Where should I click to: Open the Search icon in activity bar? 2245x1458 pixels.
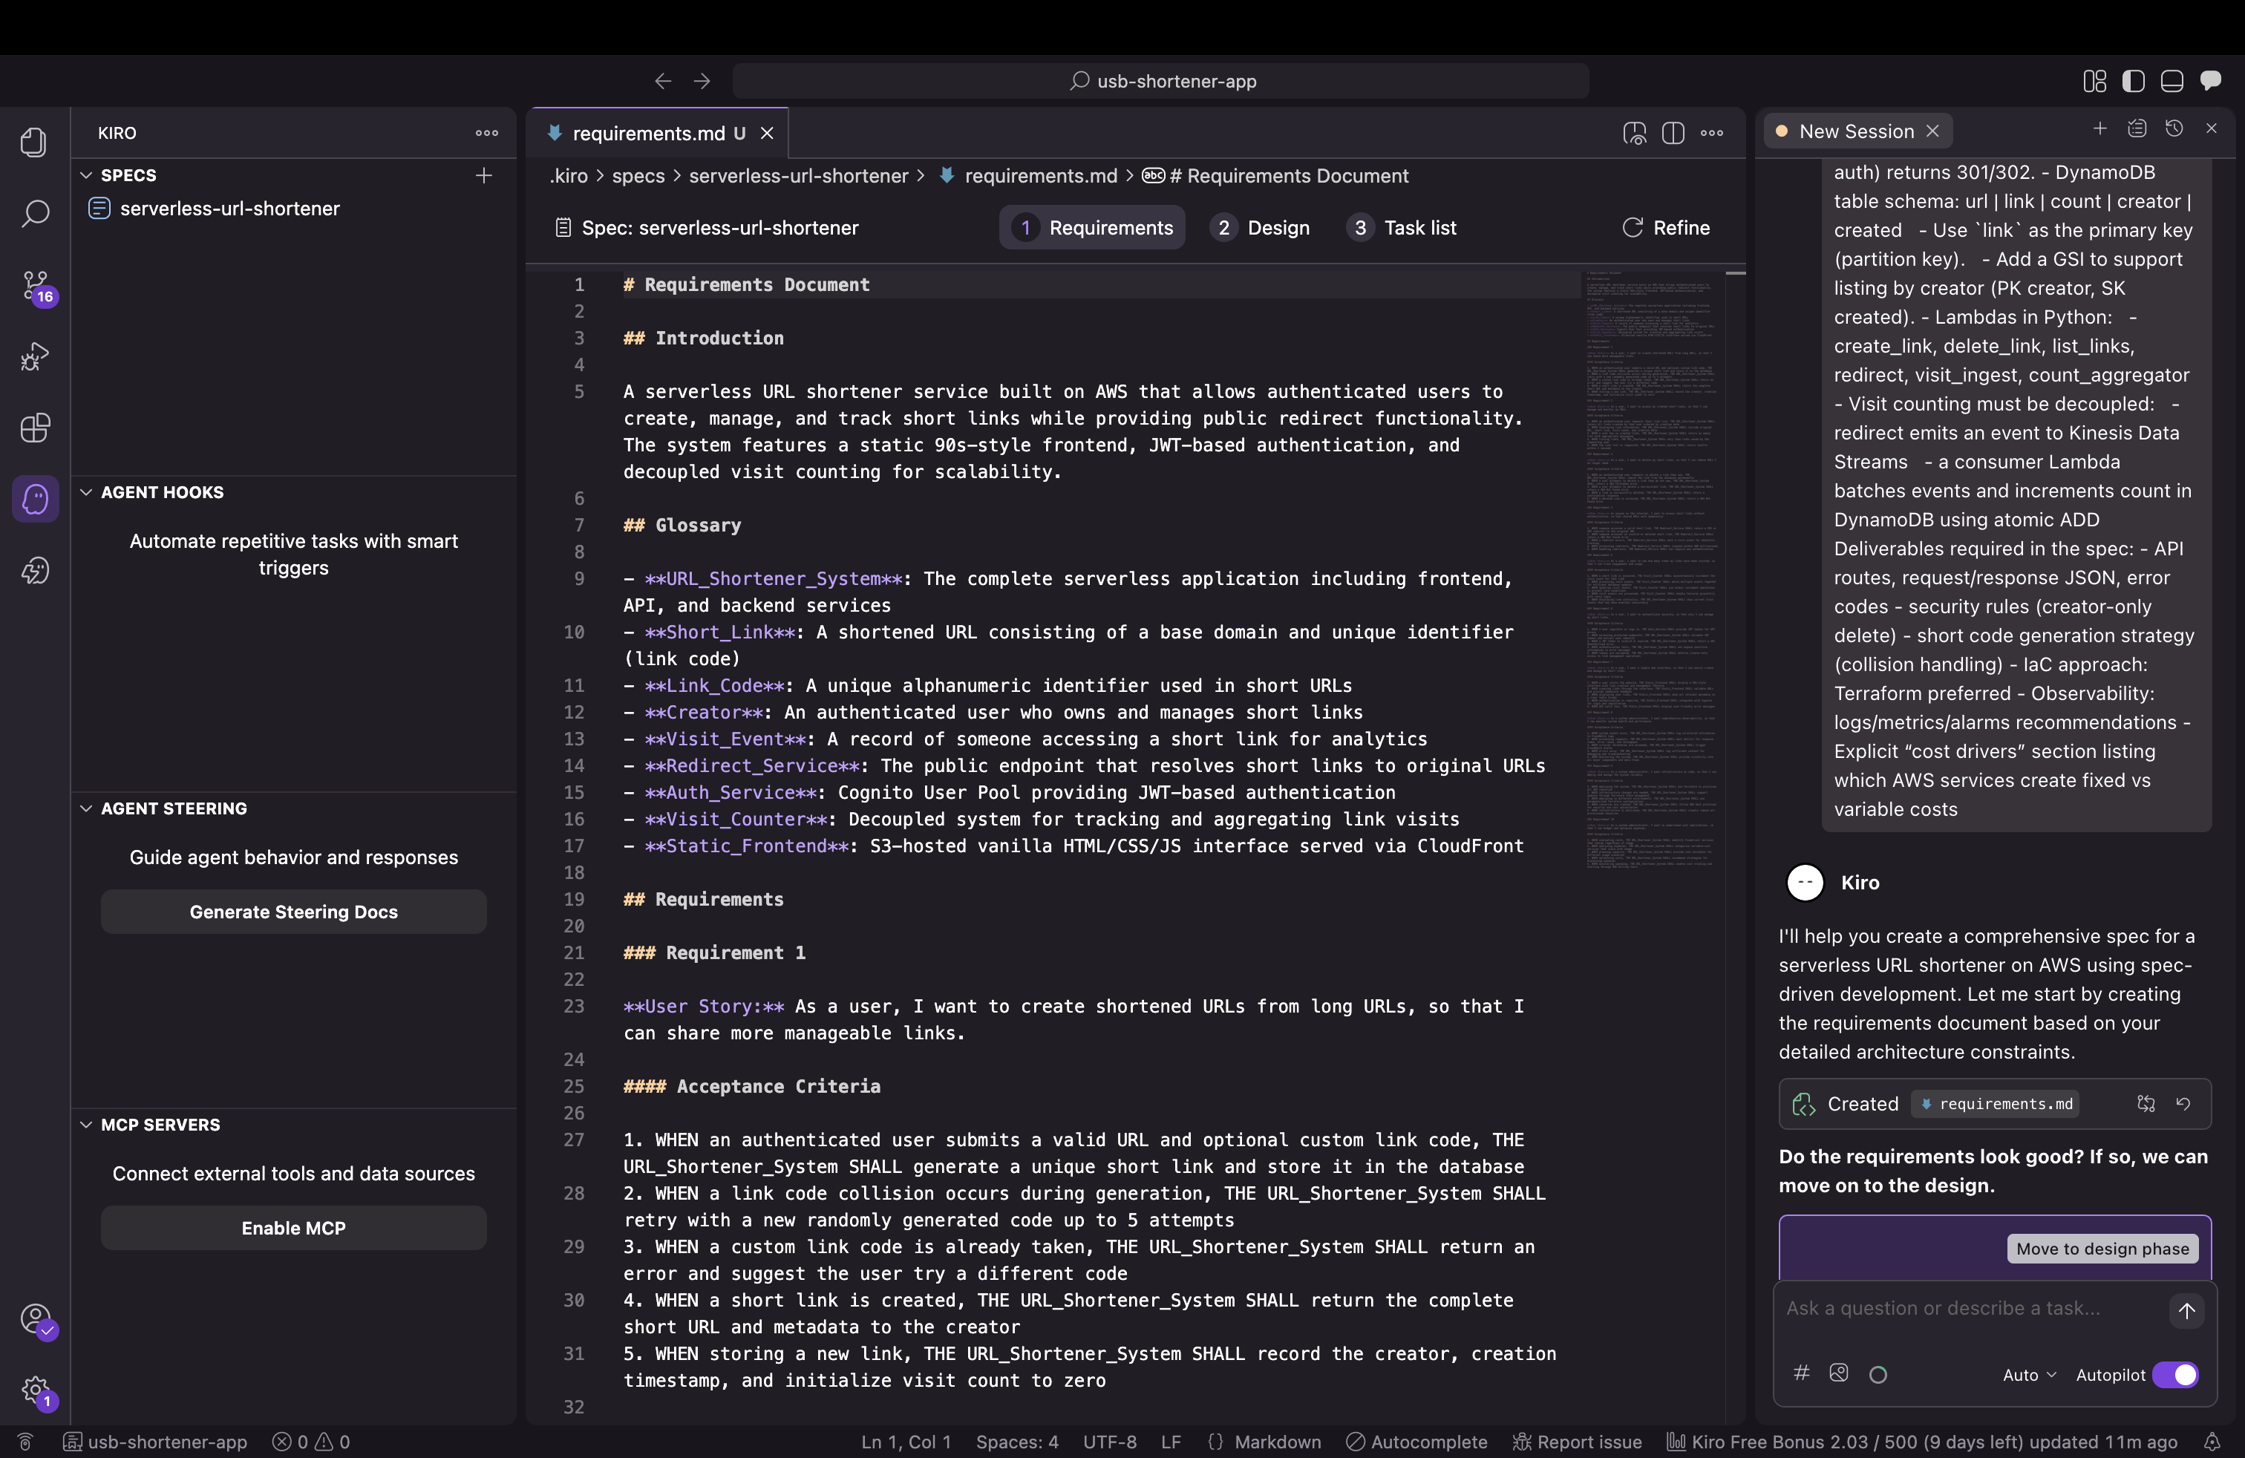pyautogui.click(x=35, y=213)
